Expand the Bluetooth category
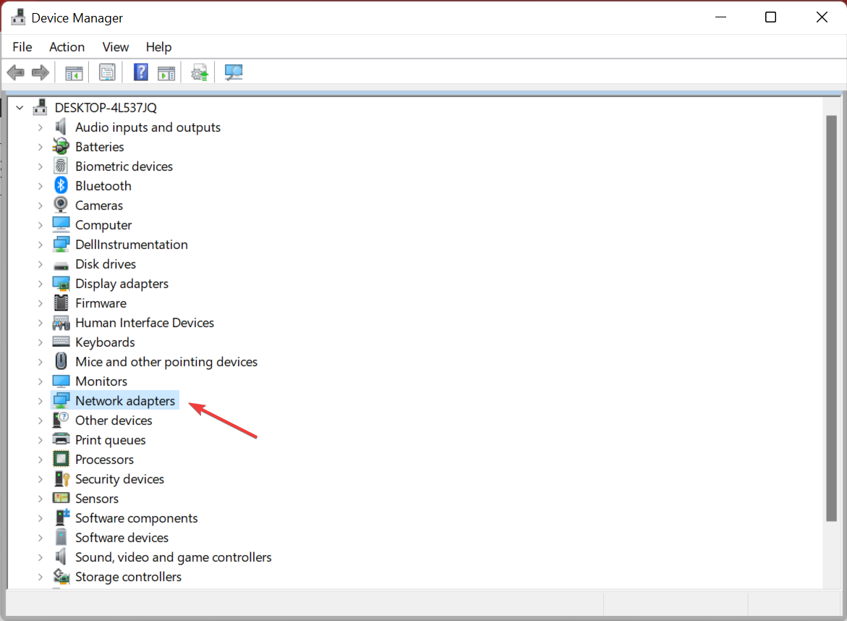Image resolution: width=847 pixels, height=621 pixels. tap(40, 186)
